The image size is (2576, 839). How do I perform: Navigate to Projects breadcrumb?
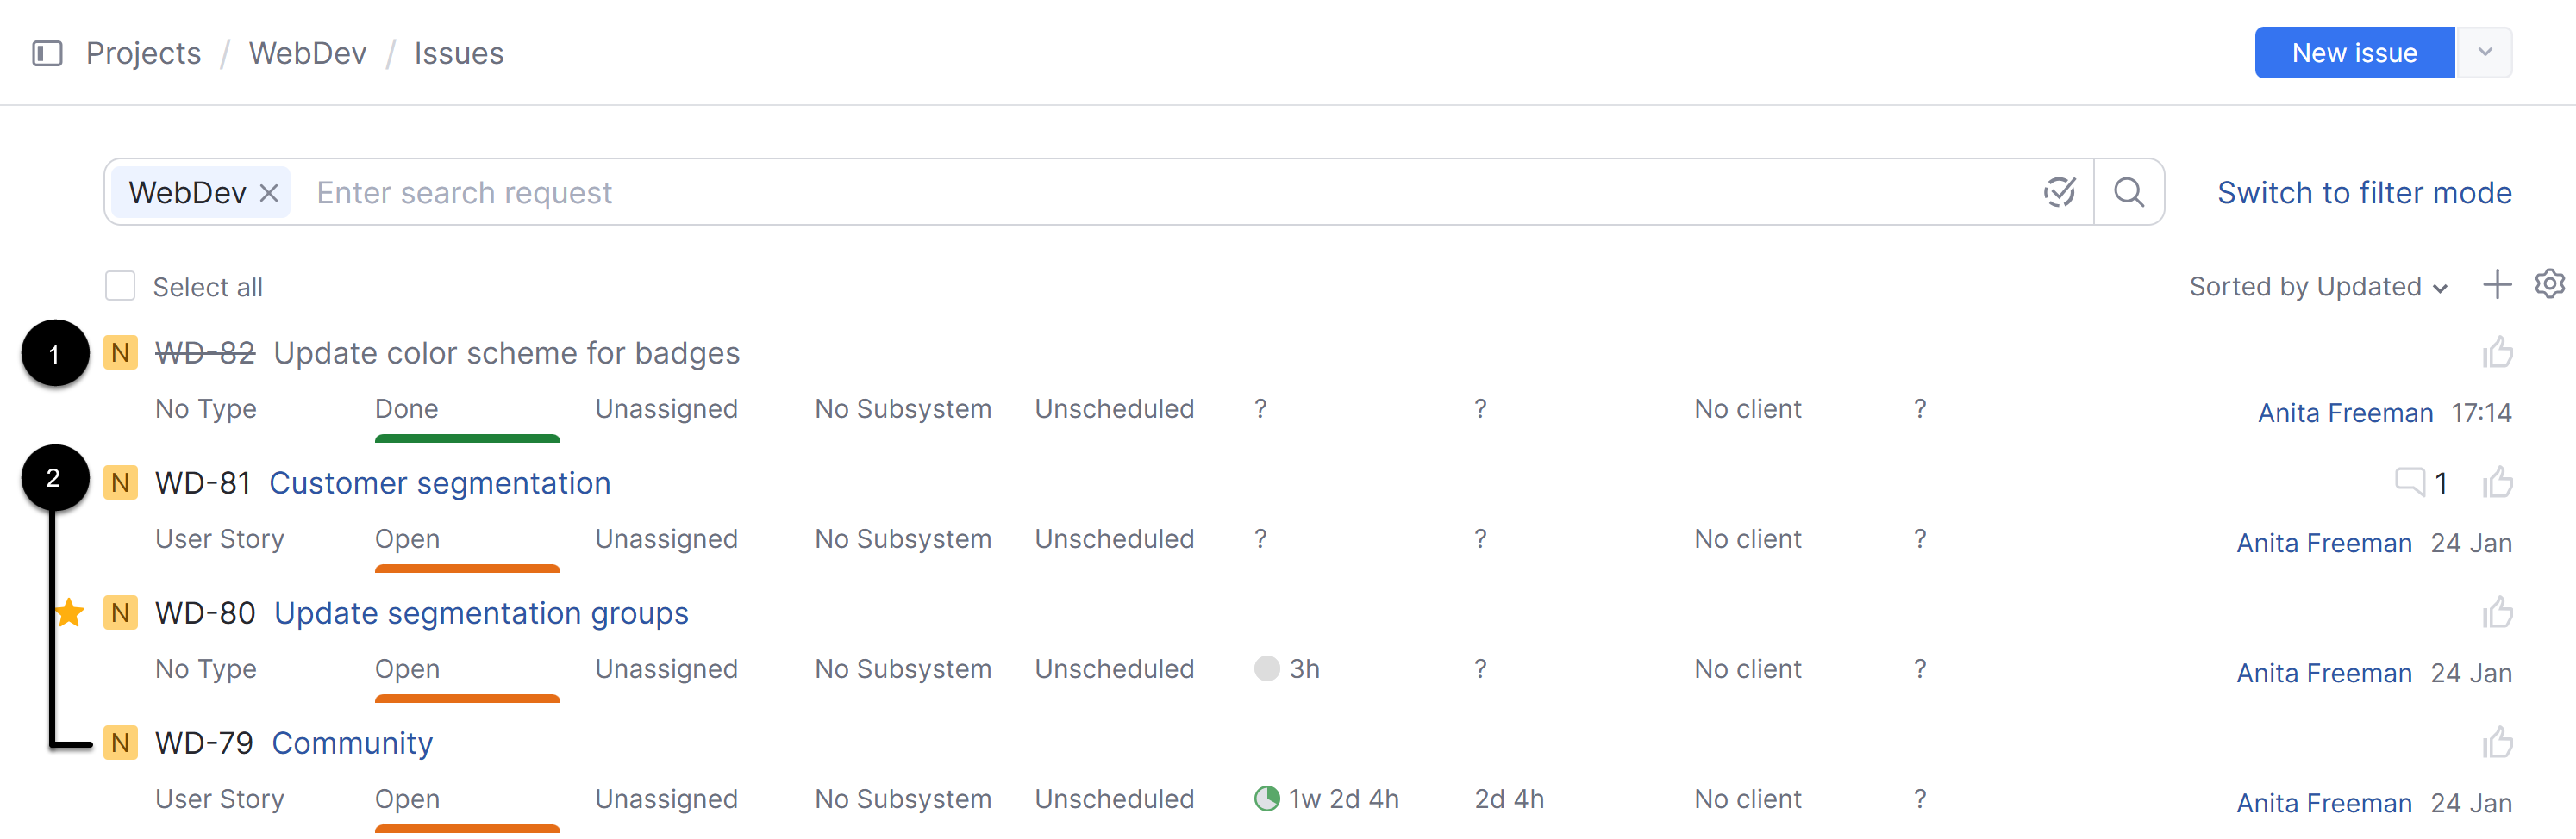(142, 53)
